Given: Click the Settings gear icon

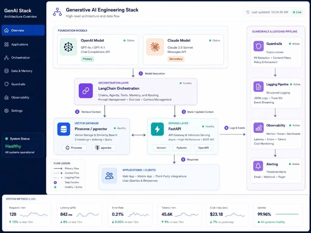Looking at the screenshot, I should tap(7, 111).
